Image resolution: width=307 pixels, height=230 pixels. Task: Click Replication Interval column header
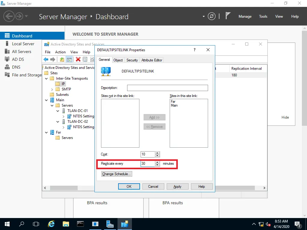[247, 69]
